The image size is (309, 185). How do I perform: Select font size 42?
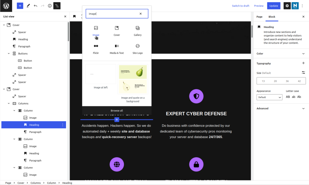click(299, 81)
